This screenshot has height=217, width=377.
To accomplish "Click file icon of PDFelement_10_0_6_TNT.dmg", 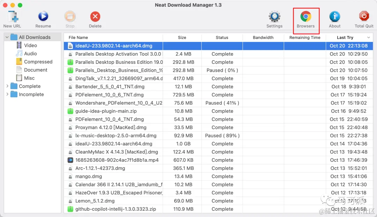I will (70, 95).
